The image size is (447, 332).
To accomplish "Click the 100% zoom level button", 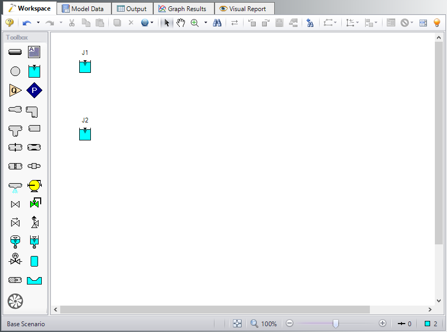I will coord(264,324).
